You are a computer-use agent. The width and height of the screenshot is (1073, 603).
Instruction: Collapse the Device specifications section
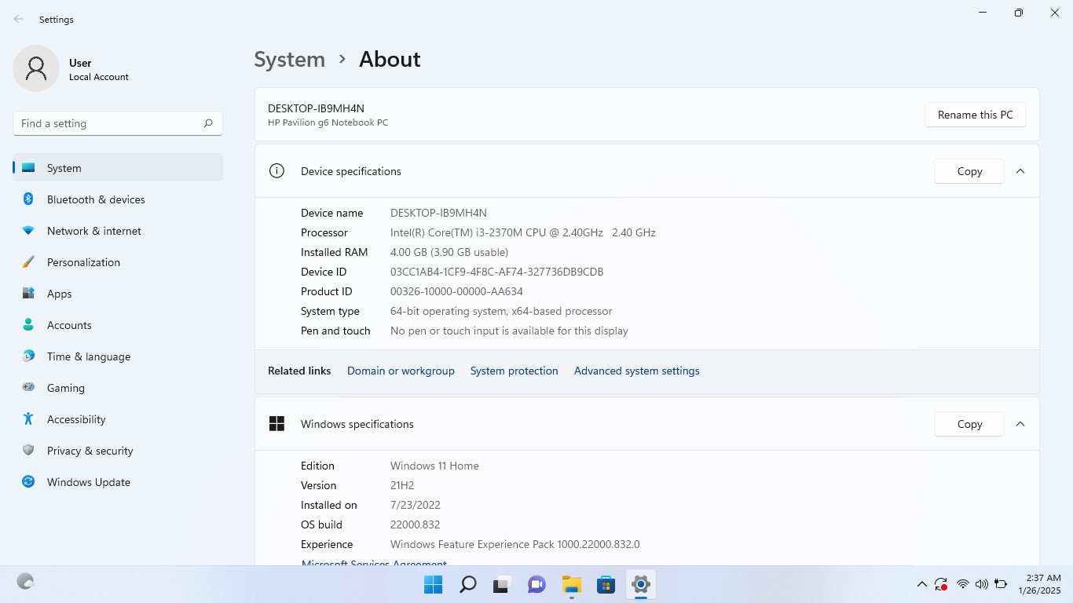coord(1020,171)
